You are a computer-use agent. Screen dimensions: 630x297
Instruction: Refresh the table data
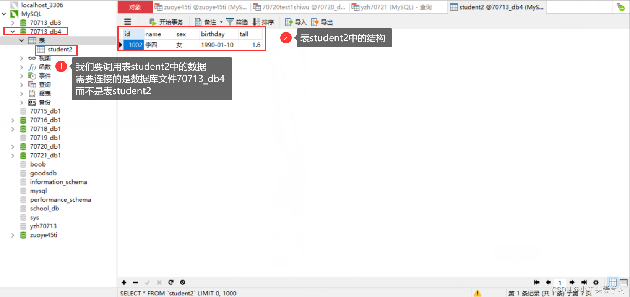[171, 283]
